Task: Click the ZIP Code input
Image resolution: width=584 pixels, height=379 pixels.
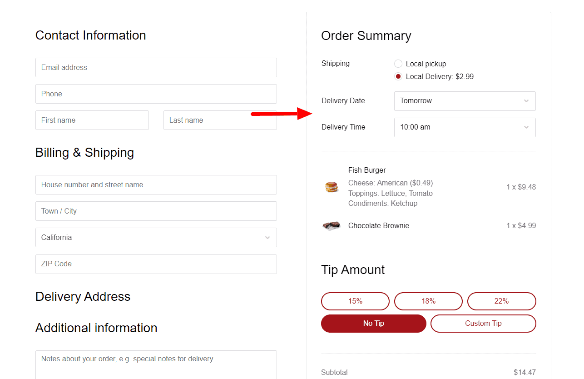Action: pyautogui.click(x=156, y=264)
